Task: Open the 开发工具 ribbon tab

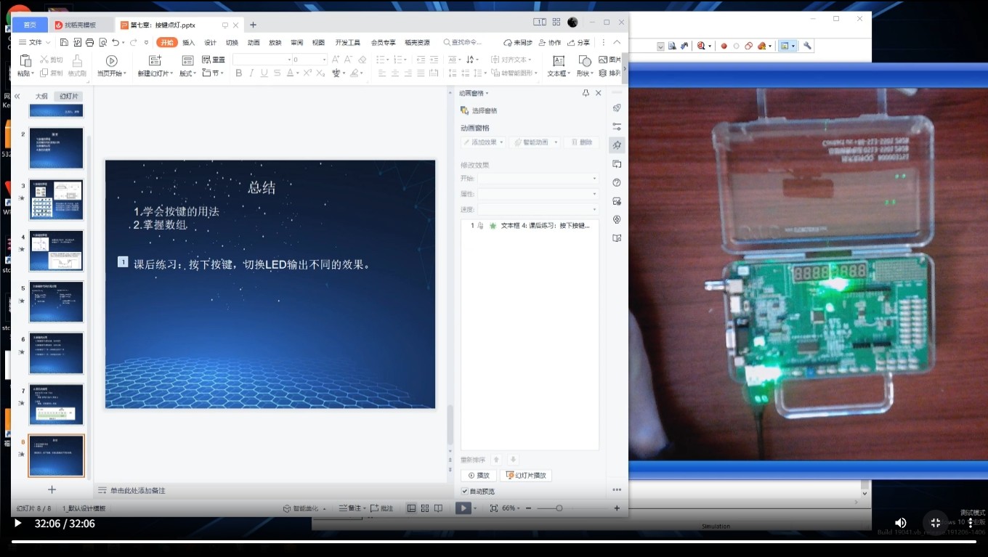Action: [348, 43]
